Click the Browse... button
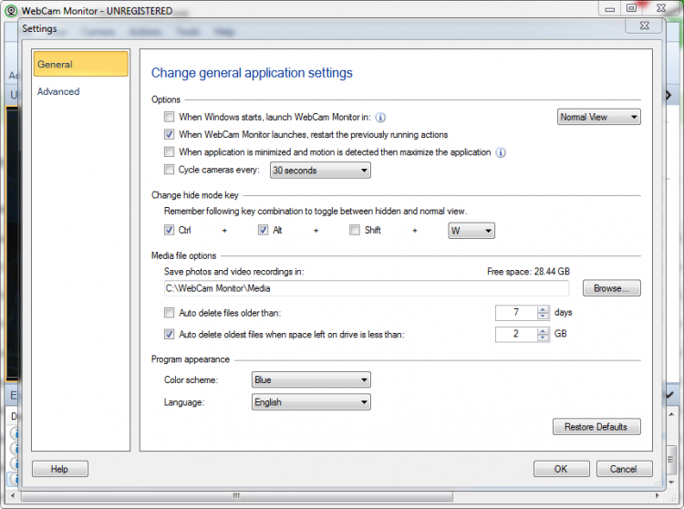This screenshot has width=684, height=509. coord(612,288)
